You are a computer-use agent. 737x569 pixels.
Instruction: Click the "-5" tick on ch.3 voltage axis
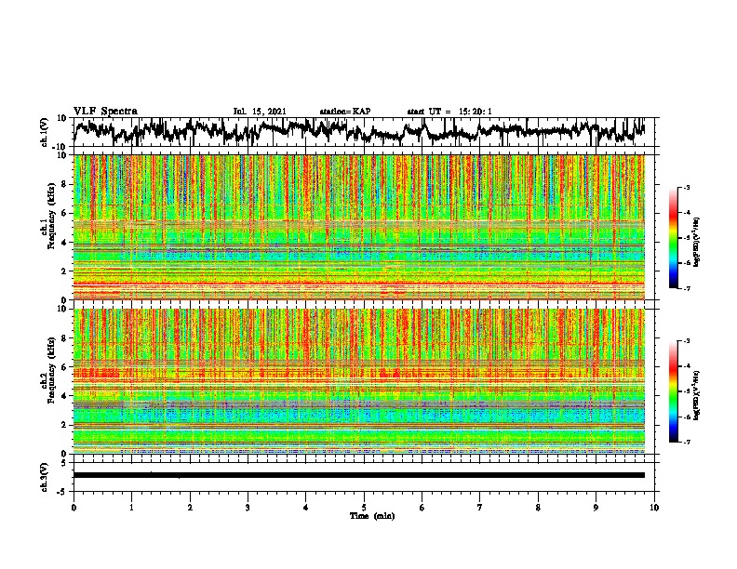pos(63,492)
